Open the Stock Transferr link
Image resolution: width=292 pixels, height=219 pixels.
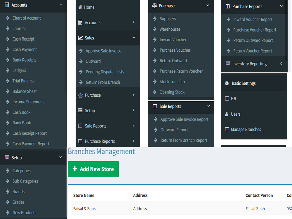pyautogui.click(x=173, y=81)
